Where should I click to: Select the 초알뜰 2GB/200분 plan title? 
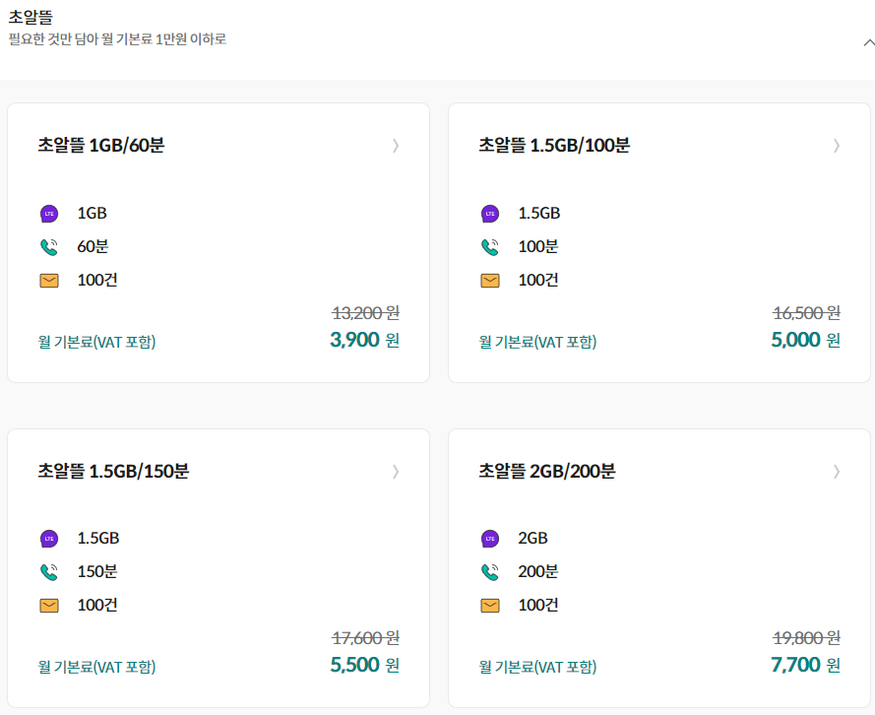[547, 471]
